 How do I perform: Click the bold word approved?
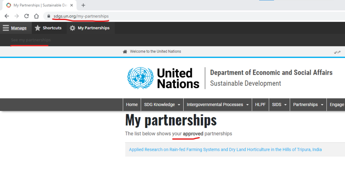[193, 134]
